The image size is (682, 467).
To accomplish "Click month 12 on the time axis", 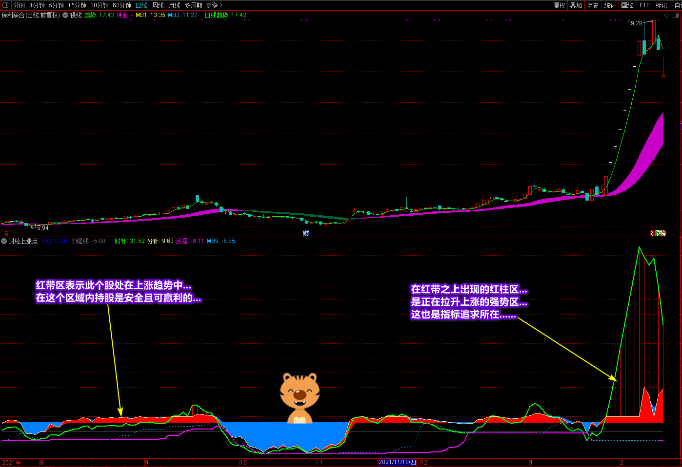I will (x=424, y=462).
